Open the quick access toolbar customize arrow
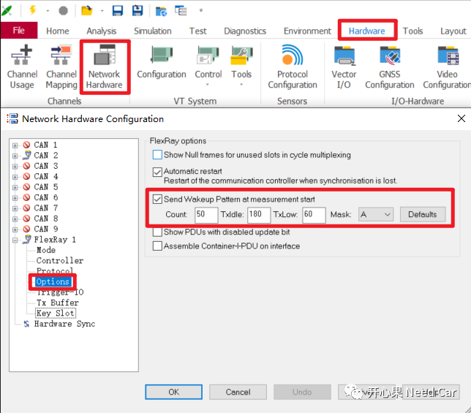This screenshot has height=413, width=471. pyautogui.click(x=201, y=10)
